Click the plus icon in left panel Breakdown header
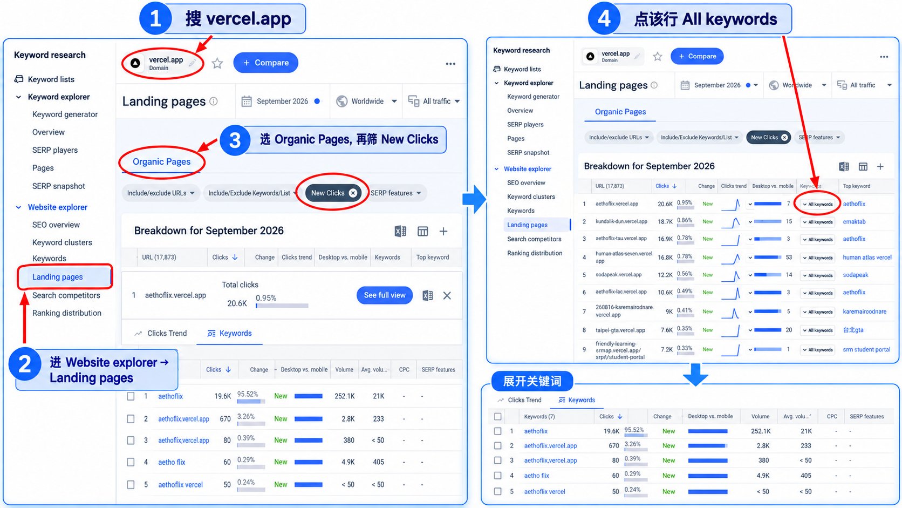The image size is (902, 508). (443, 231)
